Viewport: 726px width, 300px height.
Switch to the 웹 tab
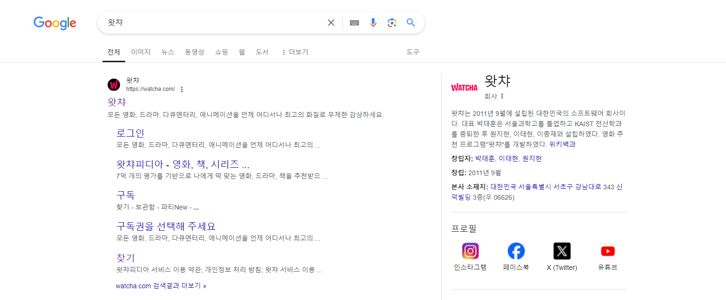click(x=242, y=52)
